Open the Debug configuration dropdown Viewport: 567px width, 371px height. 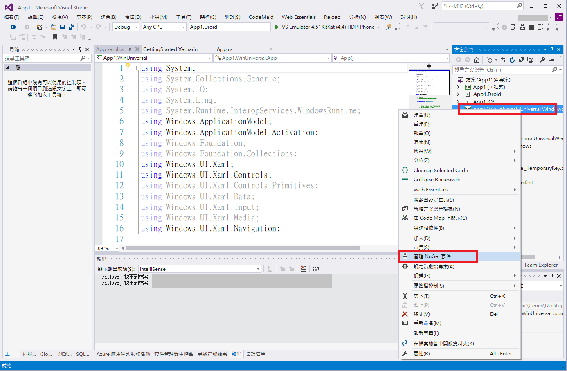point(126,27)
